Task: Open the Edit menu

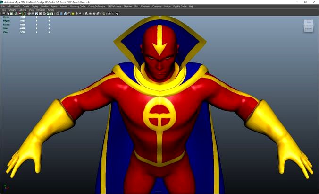Action: pos(9,6)
